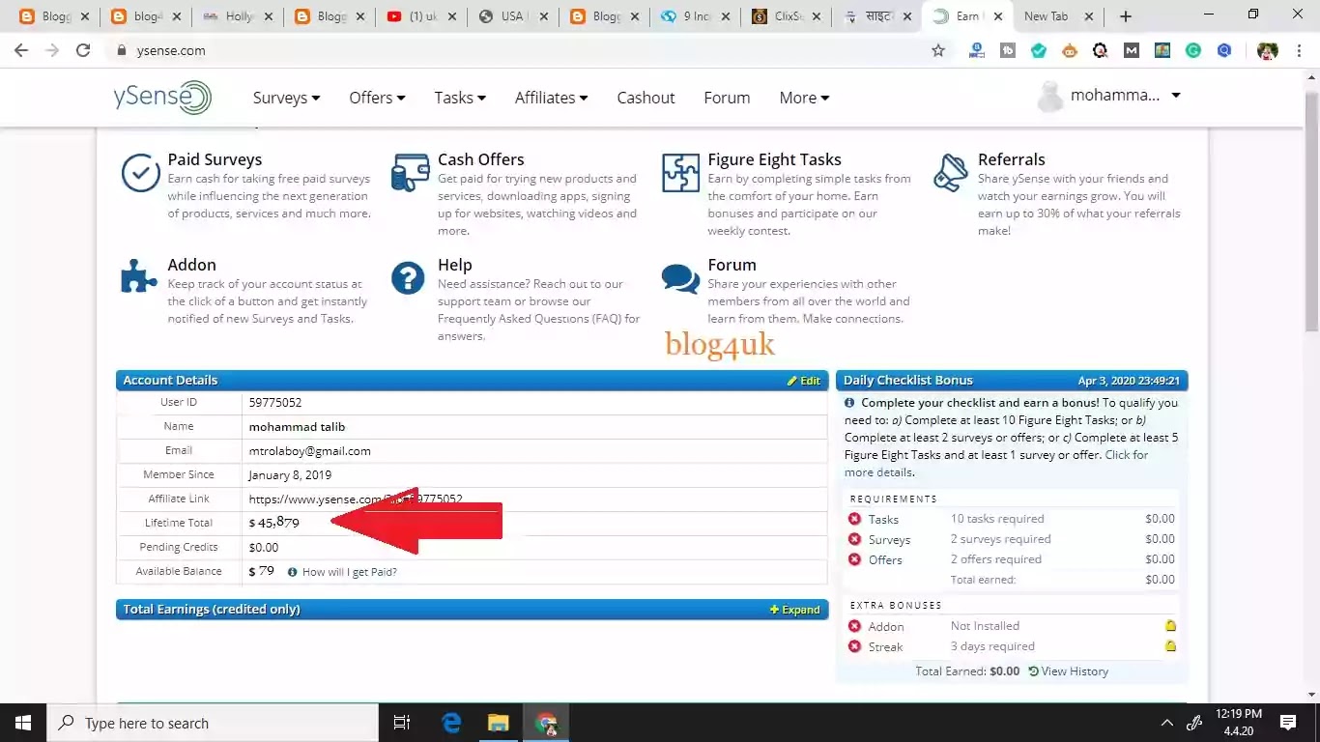The height and width of the screenshot is (742, 1320).
Task: Click the affiliate link URL
Action: pos(356,499)
